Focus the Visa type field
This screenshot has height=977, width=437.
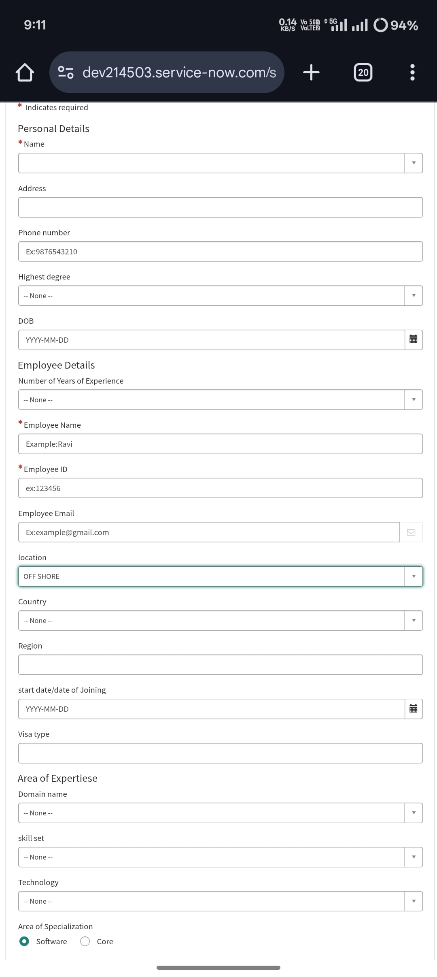tap(221, 753)
